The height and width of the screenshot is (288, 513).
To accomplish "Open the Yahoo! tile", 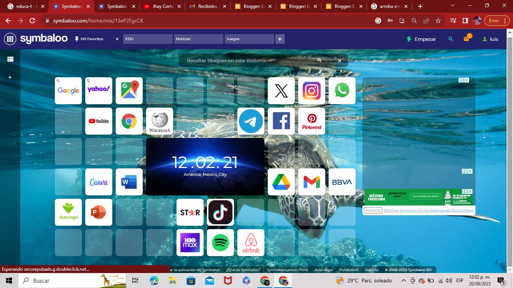I will click(x=99, y=91).
